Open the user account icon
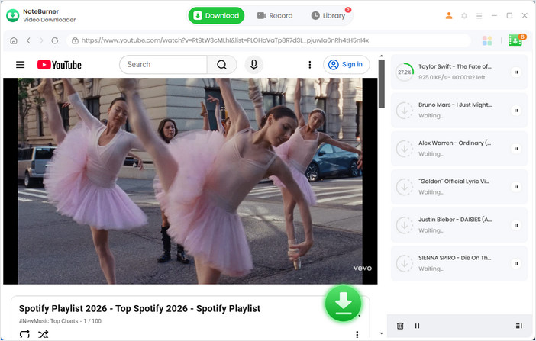Screen dimensions: 536x341 pos(449,16)
